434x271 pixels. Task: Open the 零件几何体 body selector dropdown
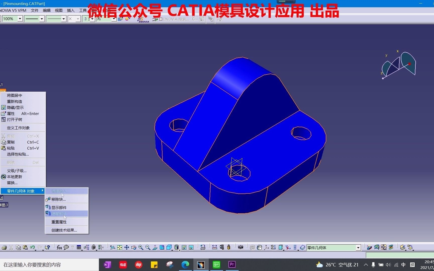(x=358, y=248)
